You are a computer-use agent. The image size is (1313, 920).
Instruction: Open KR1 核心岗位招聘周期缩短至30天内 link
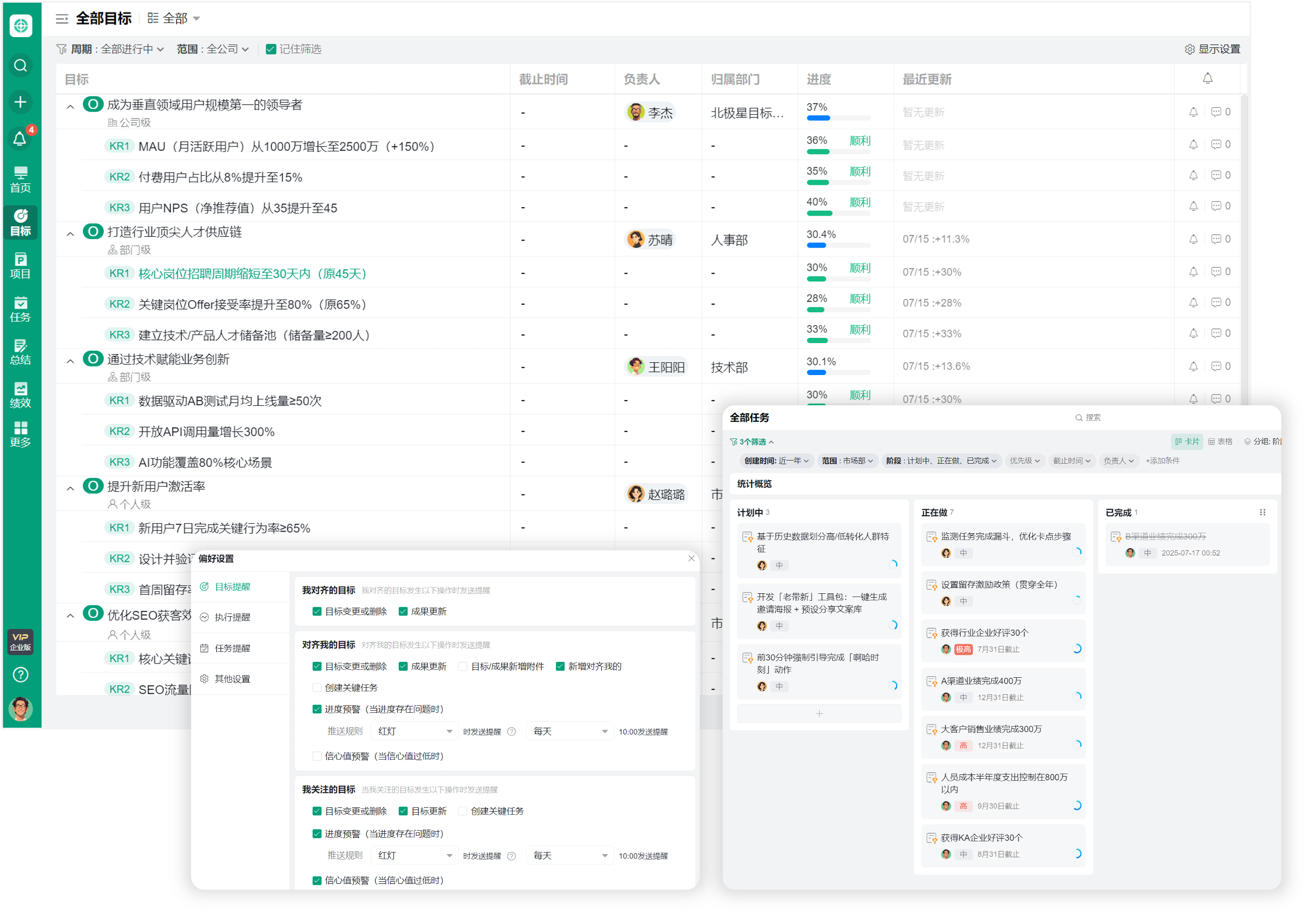coord(252,274)
